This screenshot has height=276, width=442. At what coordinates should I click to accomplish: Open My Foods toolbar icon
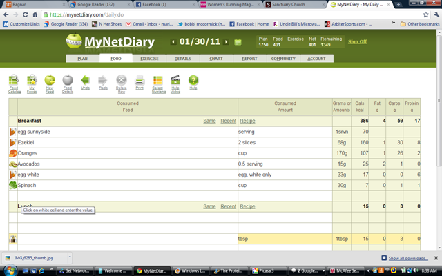click(x=32, y=83)
